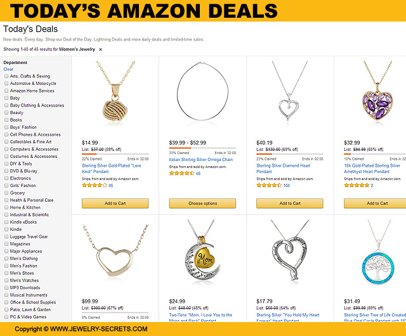Enable the Electronics department filter
This screenshot has height=336, width=406.
pos(6,178)
